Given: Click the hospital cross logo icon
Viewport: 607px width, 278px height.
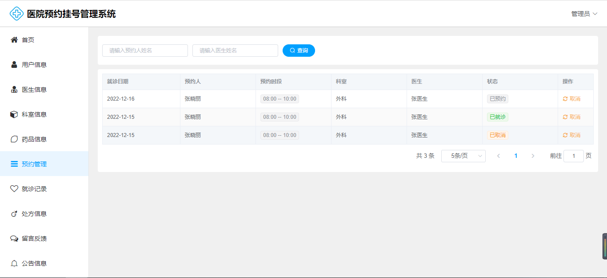Looking at the screenshot, I should tap(16, 14).
